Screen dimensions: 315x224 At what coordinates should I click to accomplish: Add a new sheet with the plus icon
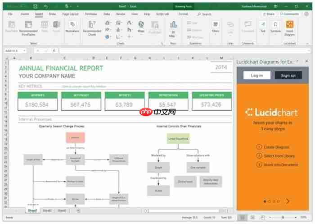[x=78, y=211]
